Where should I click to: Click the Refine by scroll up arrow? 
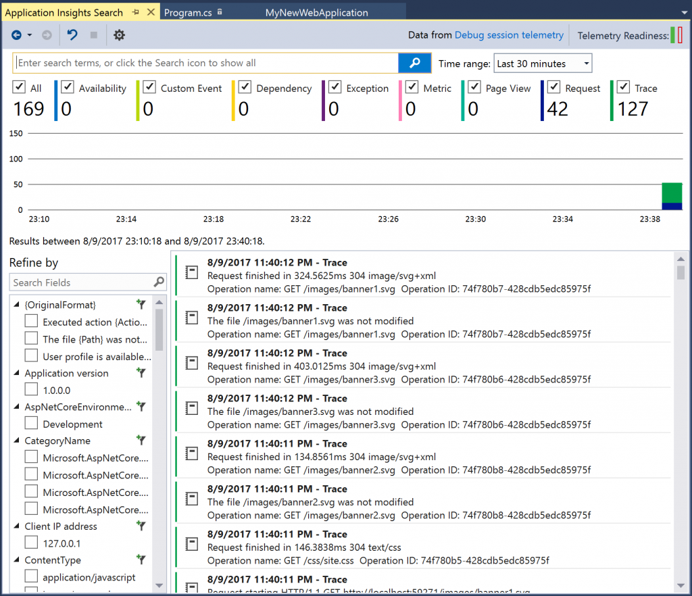pyautogui.click(x=159, y=302)
